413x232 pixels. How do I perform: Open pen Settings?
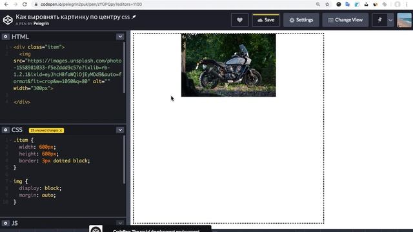[x=301, y=20]
